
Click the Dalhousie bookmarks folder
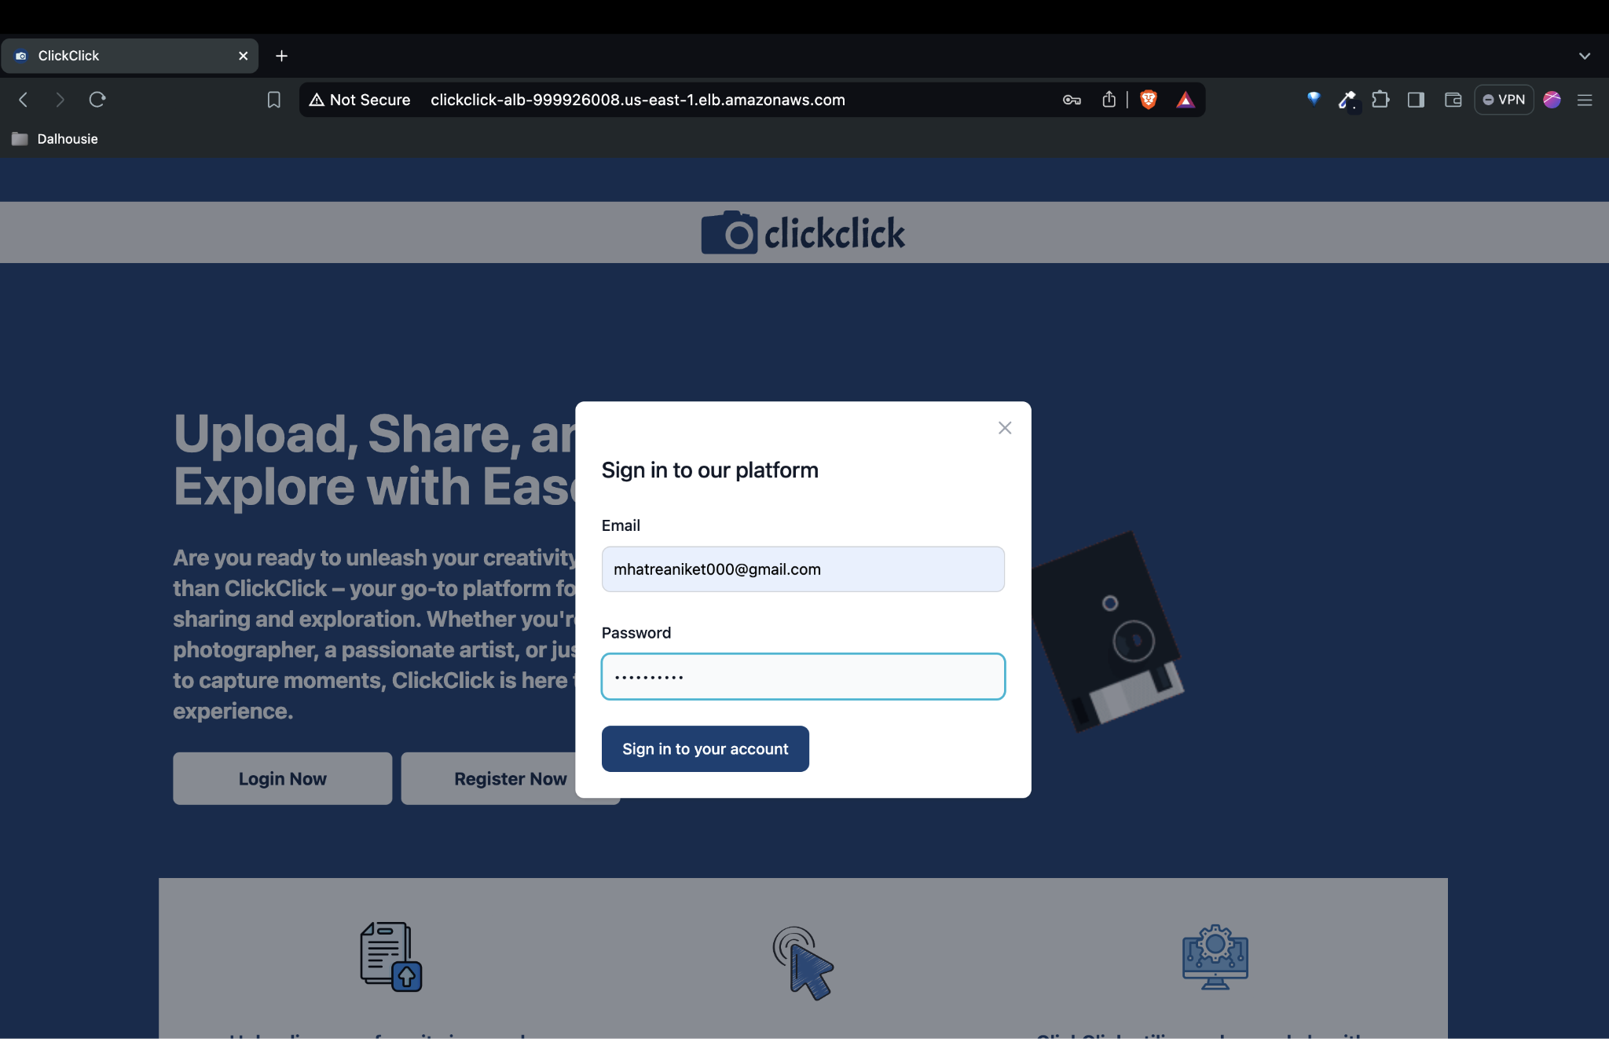pos(57,138)
